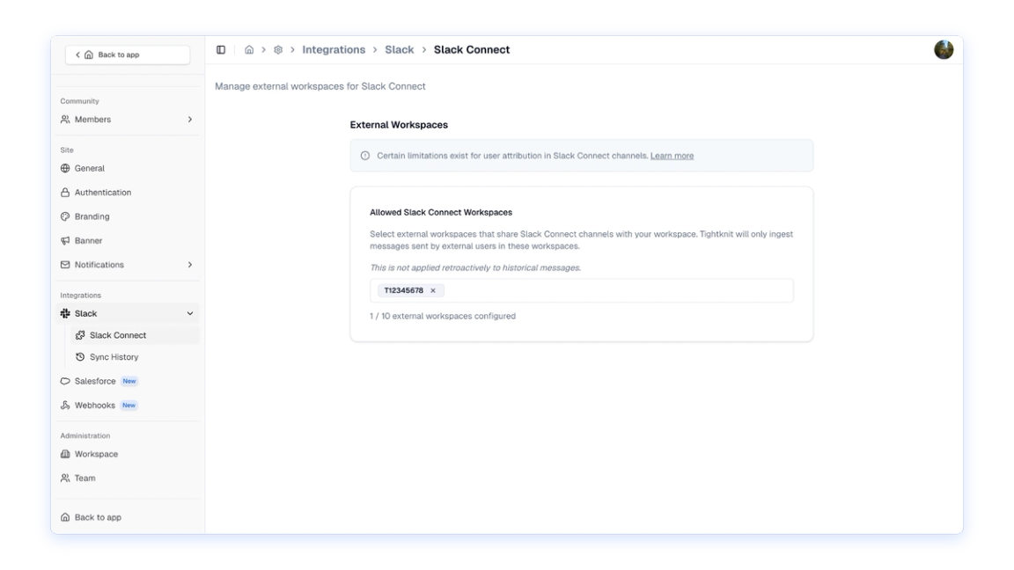Click the Slack Connect puzzle icon

tap(80, 335)
